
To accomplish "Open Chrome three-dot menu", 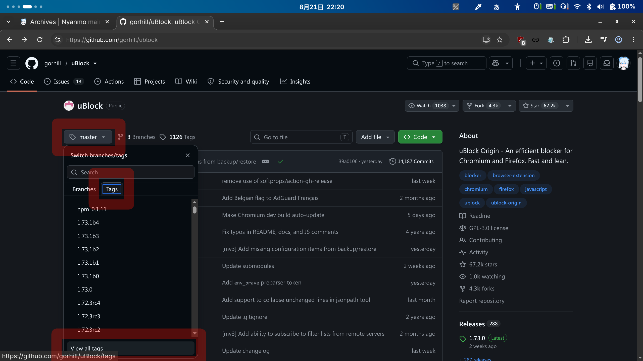I will tap(633, 40).
